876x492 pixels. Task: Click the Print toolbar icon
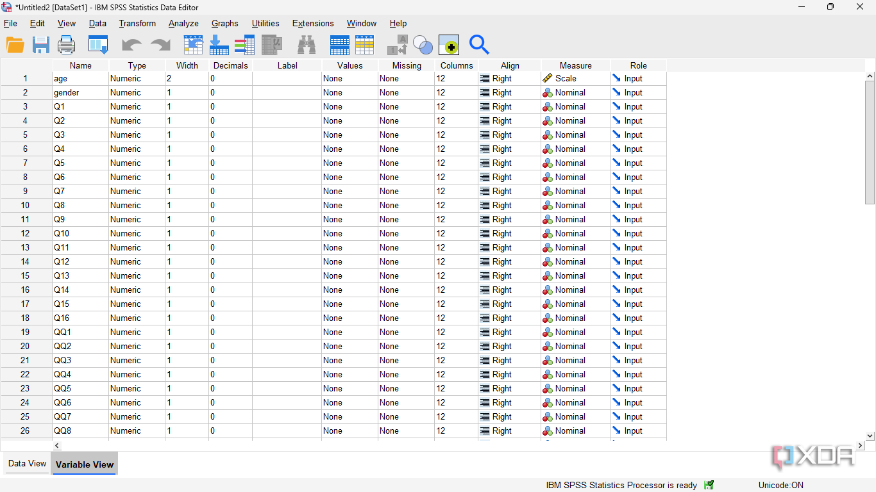(x=67, y=45)
